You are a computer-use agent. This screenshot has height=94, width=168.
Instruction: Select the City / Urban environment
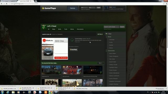pyautogui.click(x=112, y=59)
